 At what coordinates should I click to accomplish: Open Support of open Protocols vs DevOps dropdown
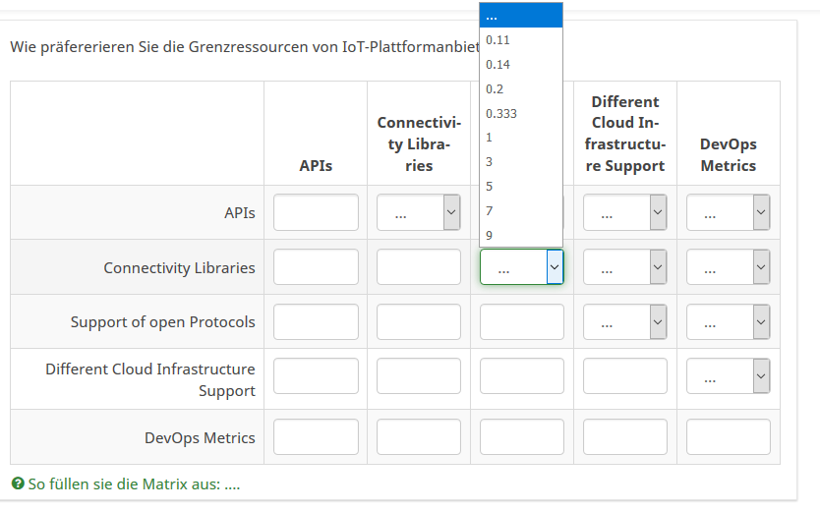(728, 322)
